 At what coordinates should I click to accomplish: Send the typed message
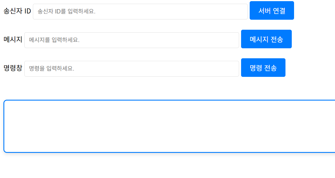(x=266, y=39)
